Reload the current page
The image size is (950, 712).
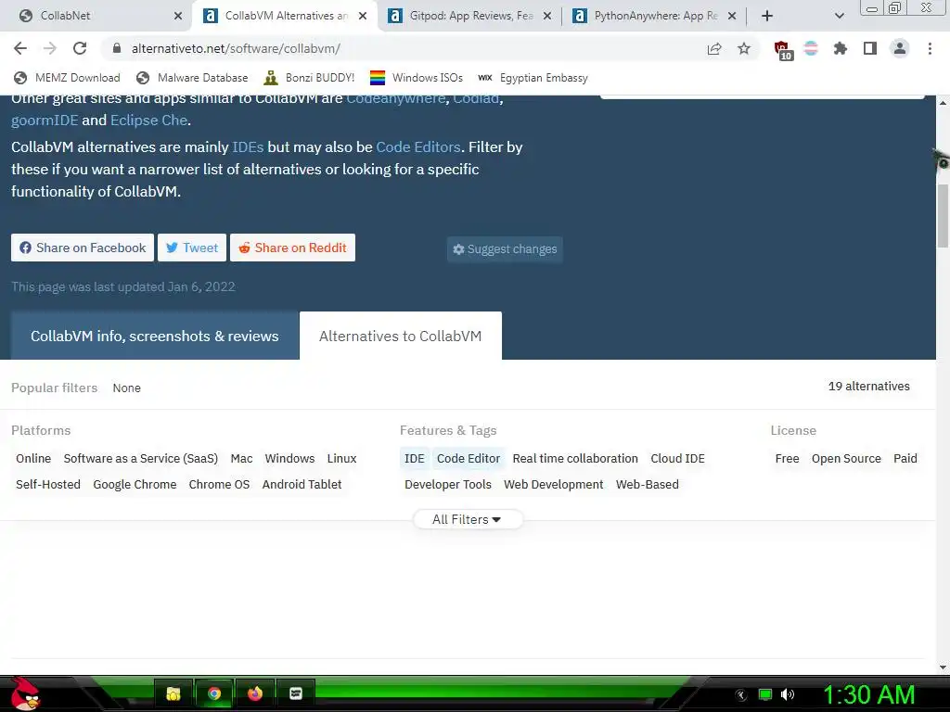click(x=80, y=48)
